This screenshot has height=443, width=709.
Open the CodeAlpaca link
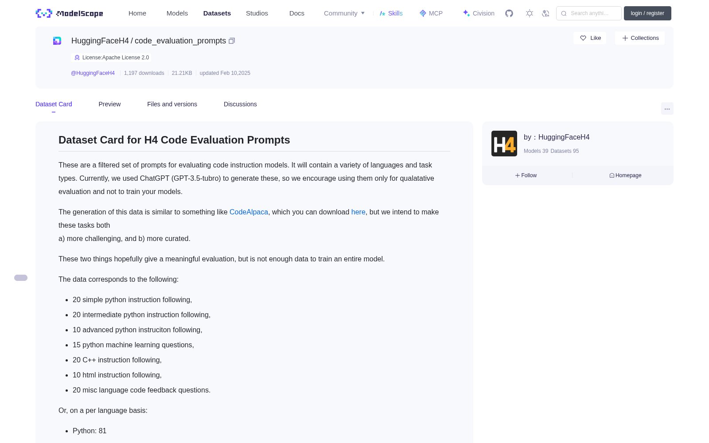click(x=249, y=212)
